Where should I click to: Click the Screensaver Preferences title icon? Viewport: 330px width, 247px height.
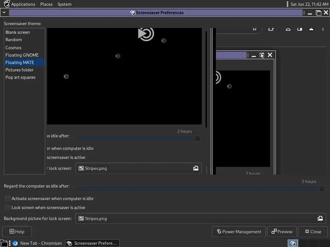pyautogui.click(x=132, y=13)
